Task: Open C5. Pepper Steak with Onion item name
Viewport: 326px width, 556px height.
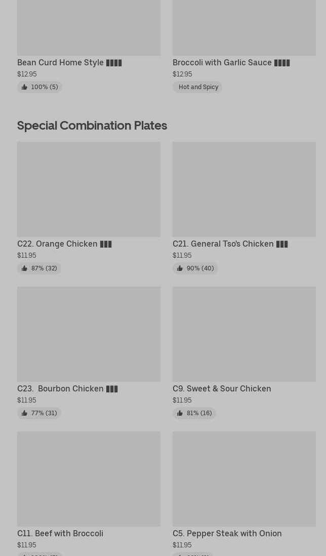Action: click(227, 533)
